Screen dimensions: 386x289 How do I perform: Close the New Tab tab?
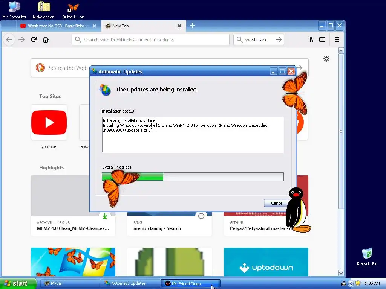pyautogui.click(x=179, y=26)
